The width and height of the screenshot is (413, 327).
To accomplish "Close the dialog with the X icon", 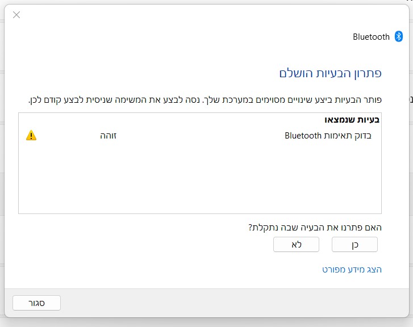I will 16,15.
